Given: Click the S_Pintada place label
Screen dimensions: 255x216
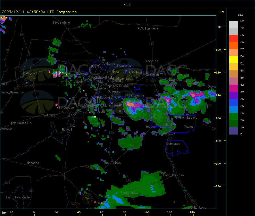Looking at the screenshot, I should pos(76,82).
